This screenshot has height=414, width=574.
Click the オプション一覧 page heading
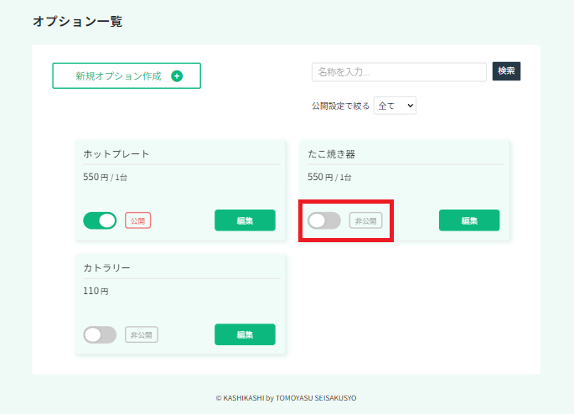tap(77, 21)
